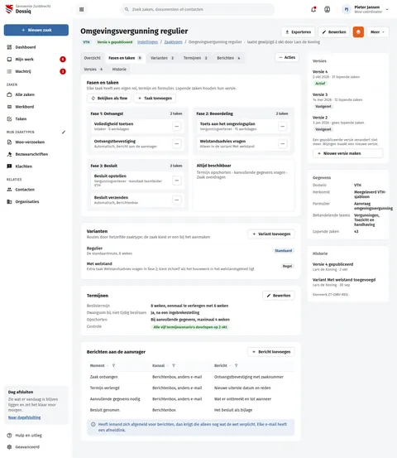Open menu for Toets aan het omgevingsplan
Viewport: 397px width, 458px height.
[282, 127]
